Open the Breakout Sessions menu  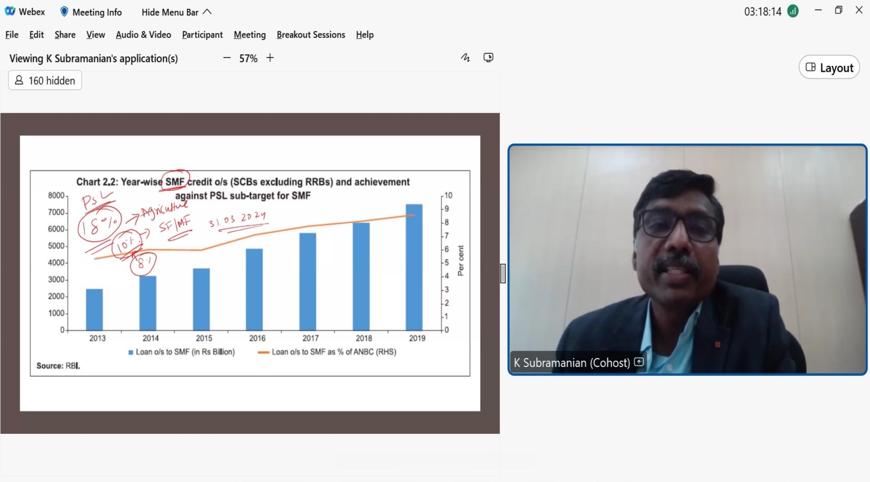[x=311, y=35]
